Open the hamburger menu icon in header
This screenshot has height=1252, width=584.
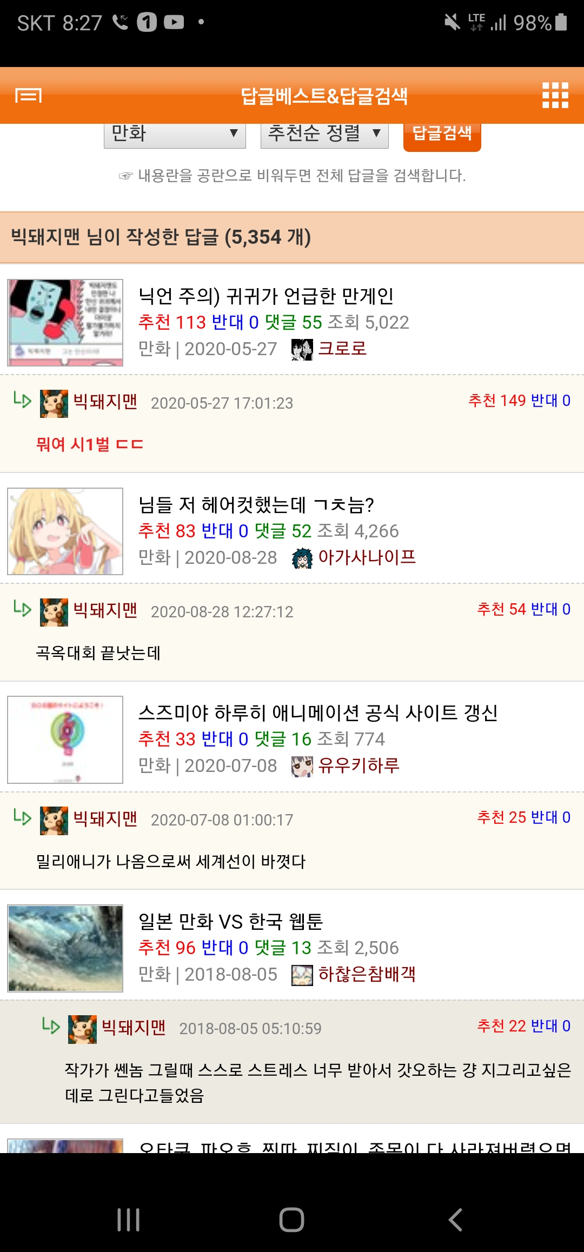pyautogui.click(x=28, y=96)
